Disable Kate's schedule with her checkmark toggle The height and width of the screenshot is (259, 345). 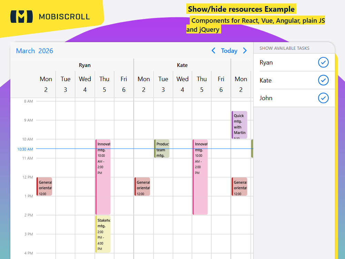click(324, 80)
